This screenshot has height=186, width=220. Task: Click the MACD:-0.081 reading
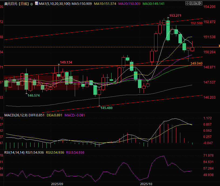coord(75,115)
